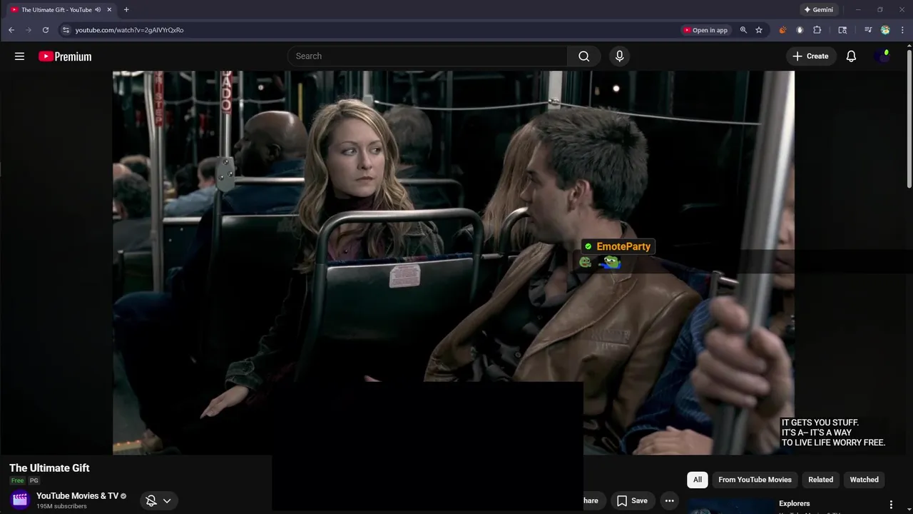This screenshot has height=514, width=913.
Task: Toggle channel notification bell
Action: (151, 500)
